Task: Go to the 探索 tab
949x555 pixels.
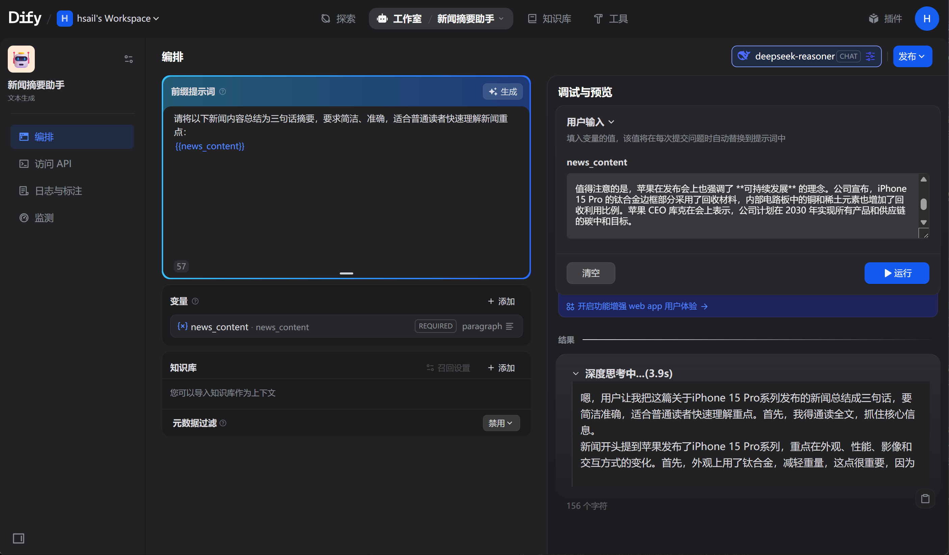Action: pos(338,19)
